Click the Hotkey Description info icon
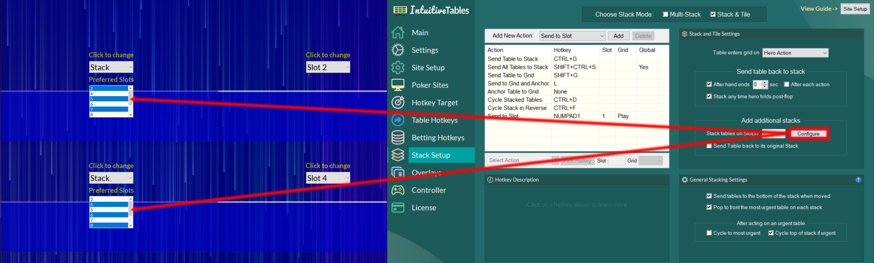This screenshot has height=263, width=874. 490,180
